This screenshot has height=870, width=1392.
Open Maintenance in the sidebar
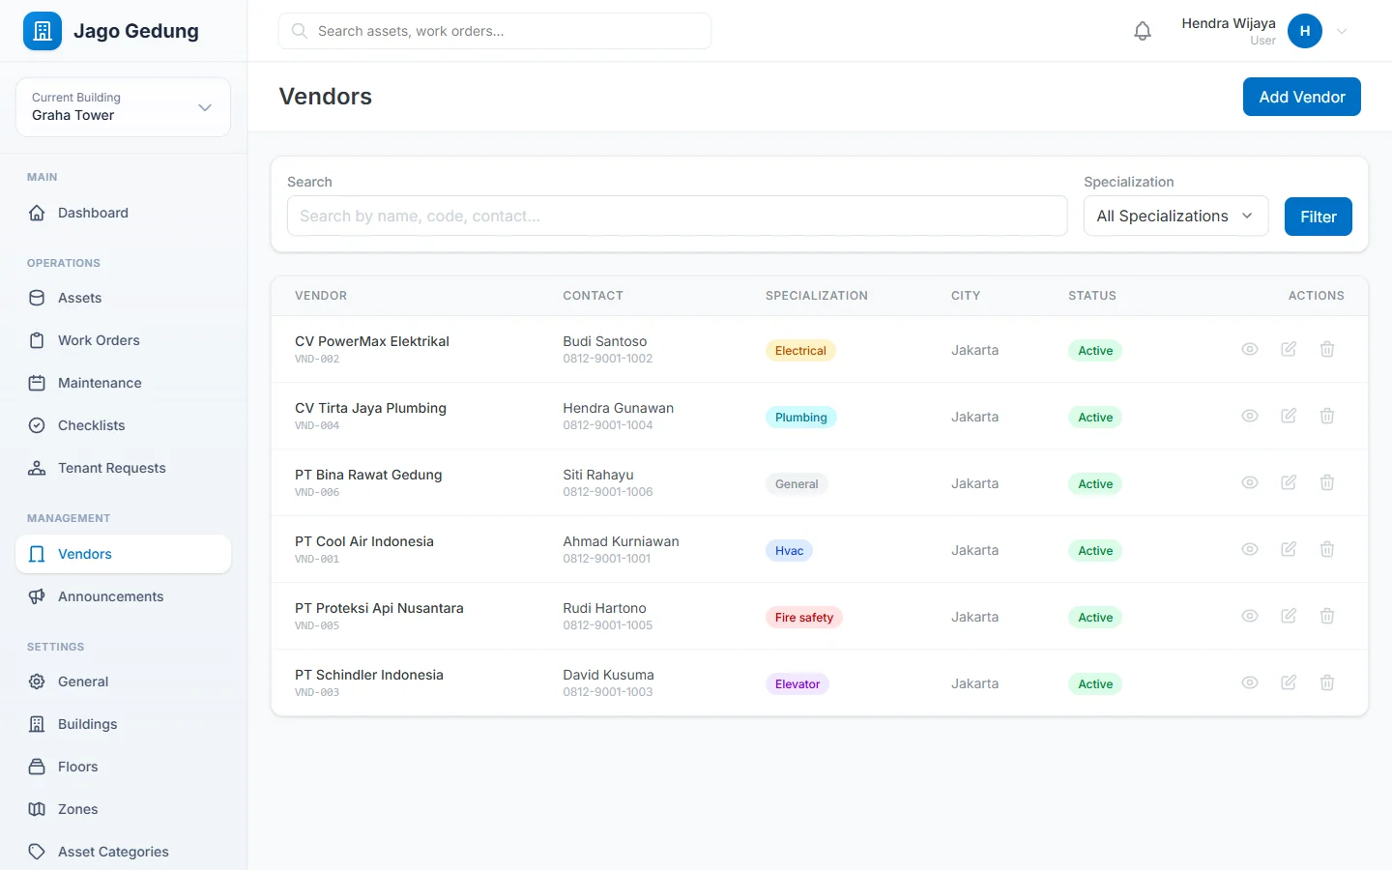pos(123,383)
